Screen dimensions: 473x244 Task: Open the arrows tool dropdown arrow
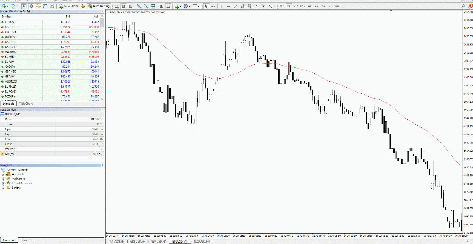[x=274, y=6]
